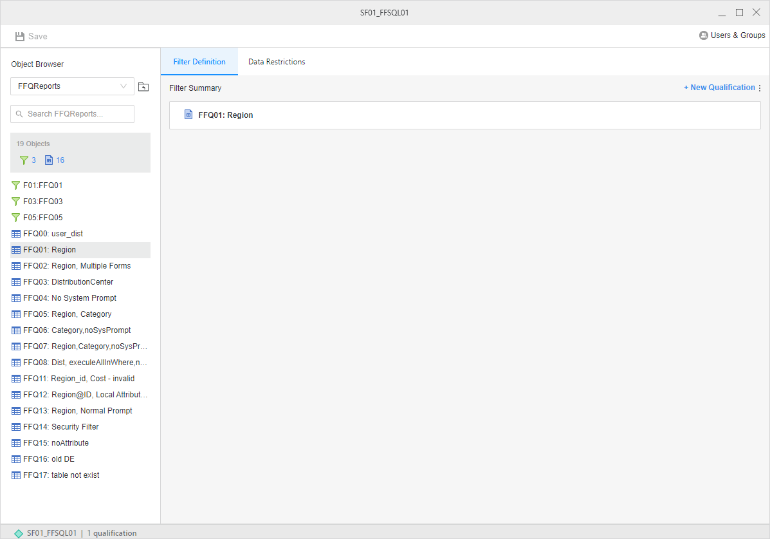Maximize the SF01_FFSQL01 window
Screen dimensions: 770x539
[739, 12]
